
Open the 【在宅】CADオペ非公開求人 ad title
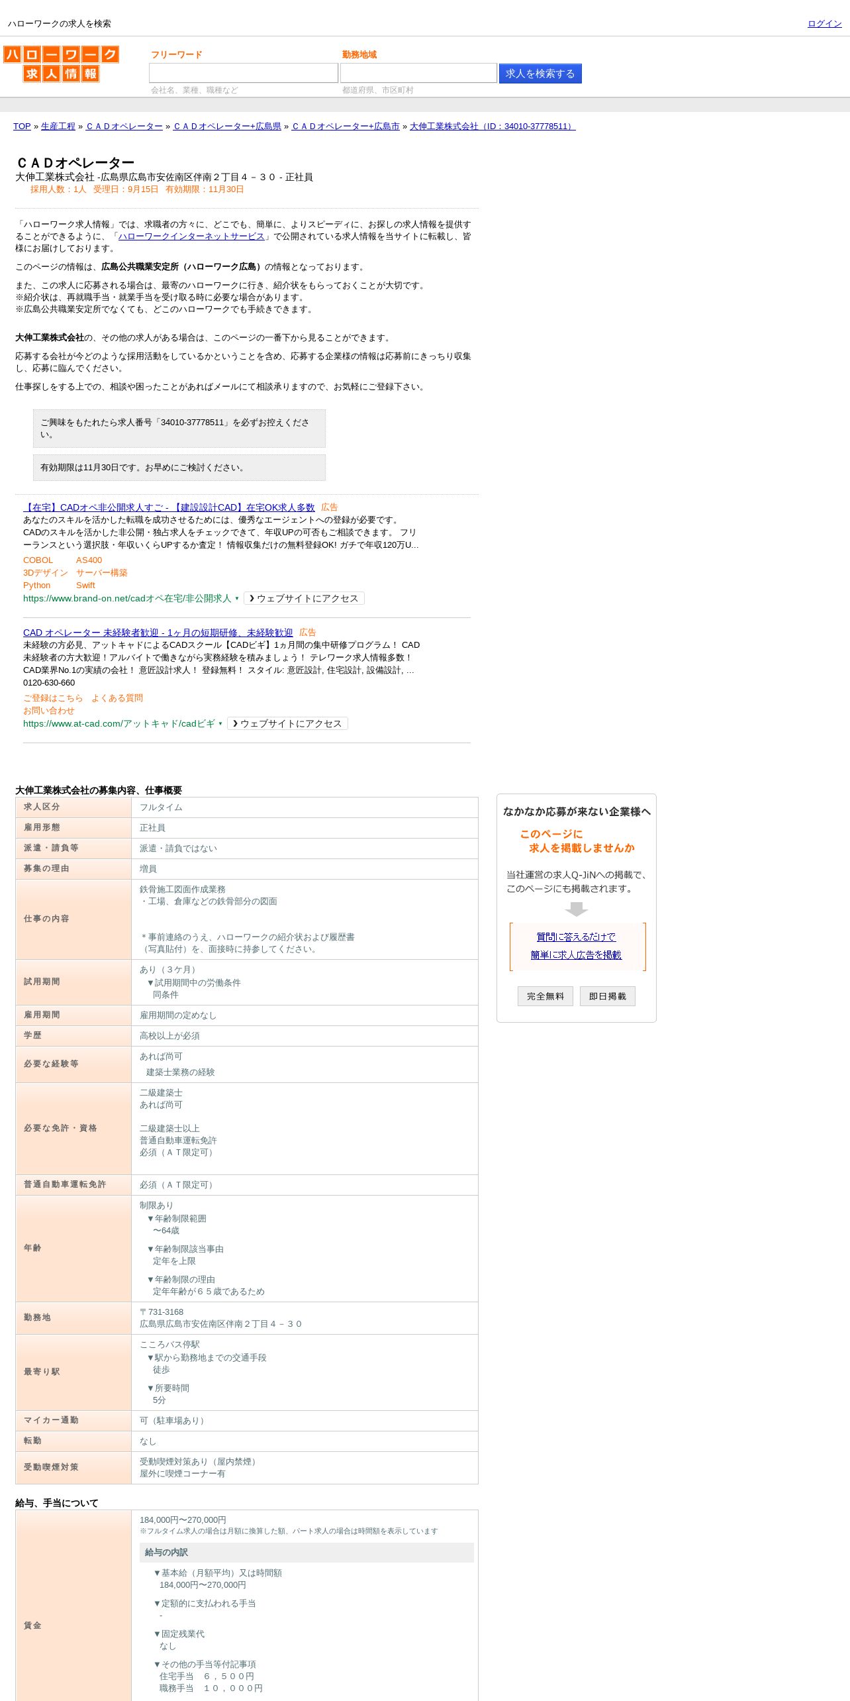tap(169, 507)
